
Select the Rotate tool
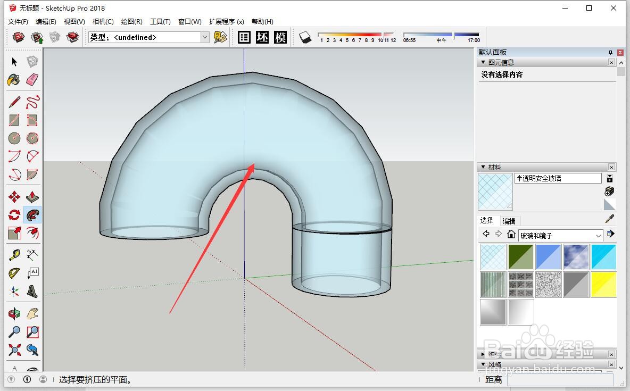point(14,214)
